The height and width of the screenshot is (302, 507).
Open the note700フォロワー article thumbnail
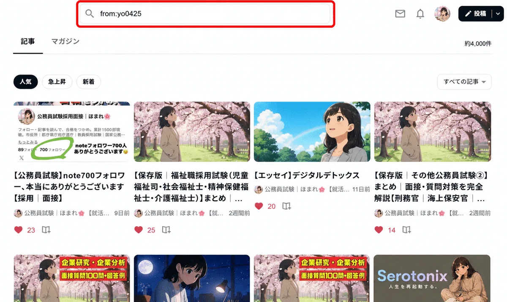(72, 132)
